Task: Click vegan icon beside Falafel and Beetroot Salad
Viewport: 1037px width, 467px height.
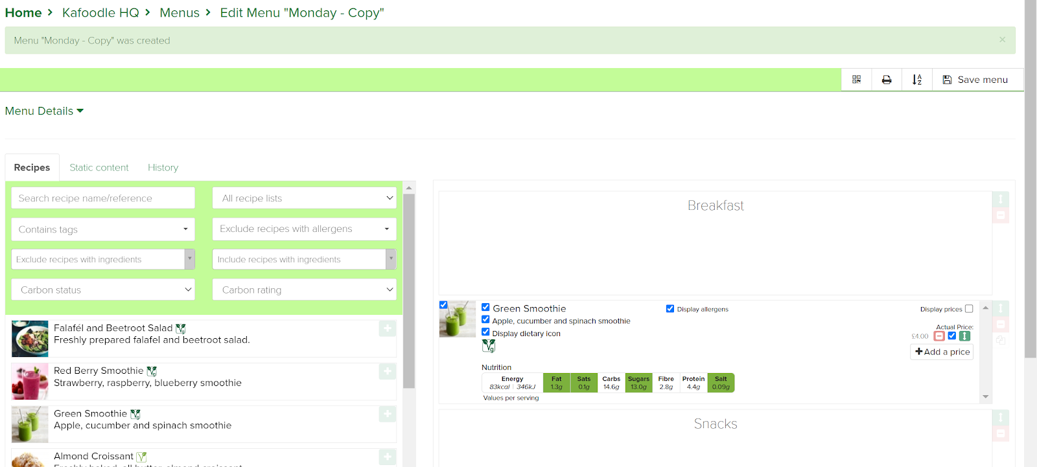Action: [x=181, y=329]
